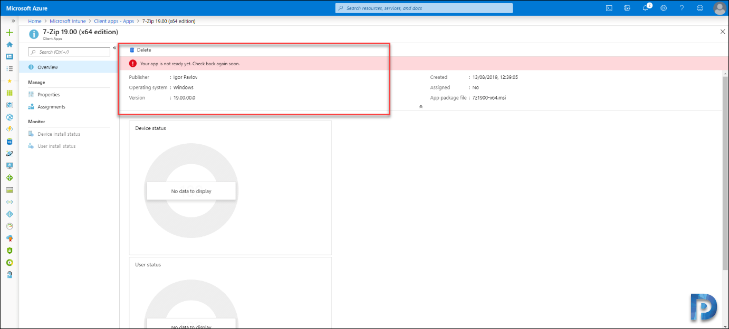Open the Dashboard icon in left sidebar
The height and width of the screenshot is (329, 729).
pos(9,56)
